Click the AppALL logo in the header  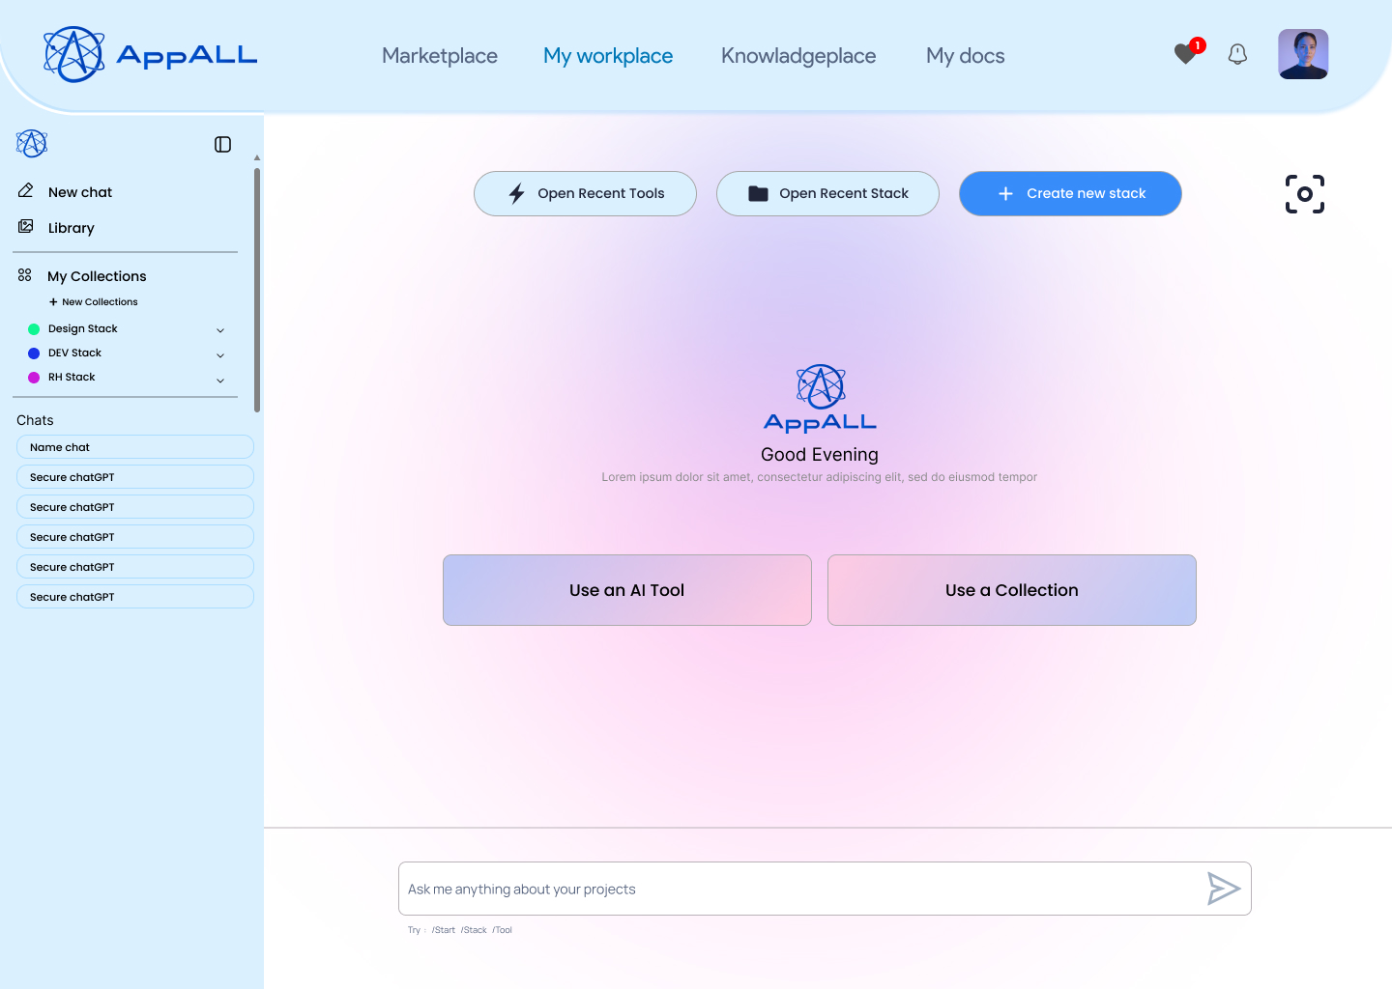click(151, 55)
